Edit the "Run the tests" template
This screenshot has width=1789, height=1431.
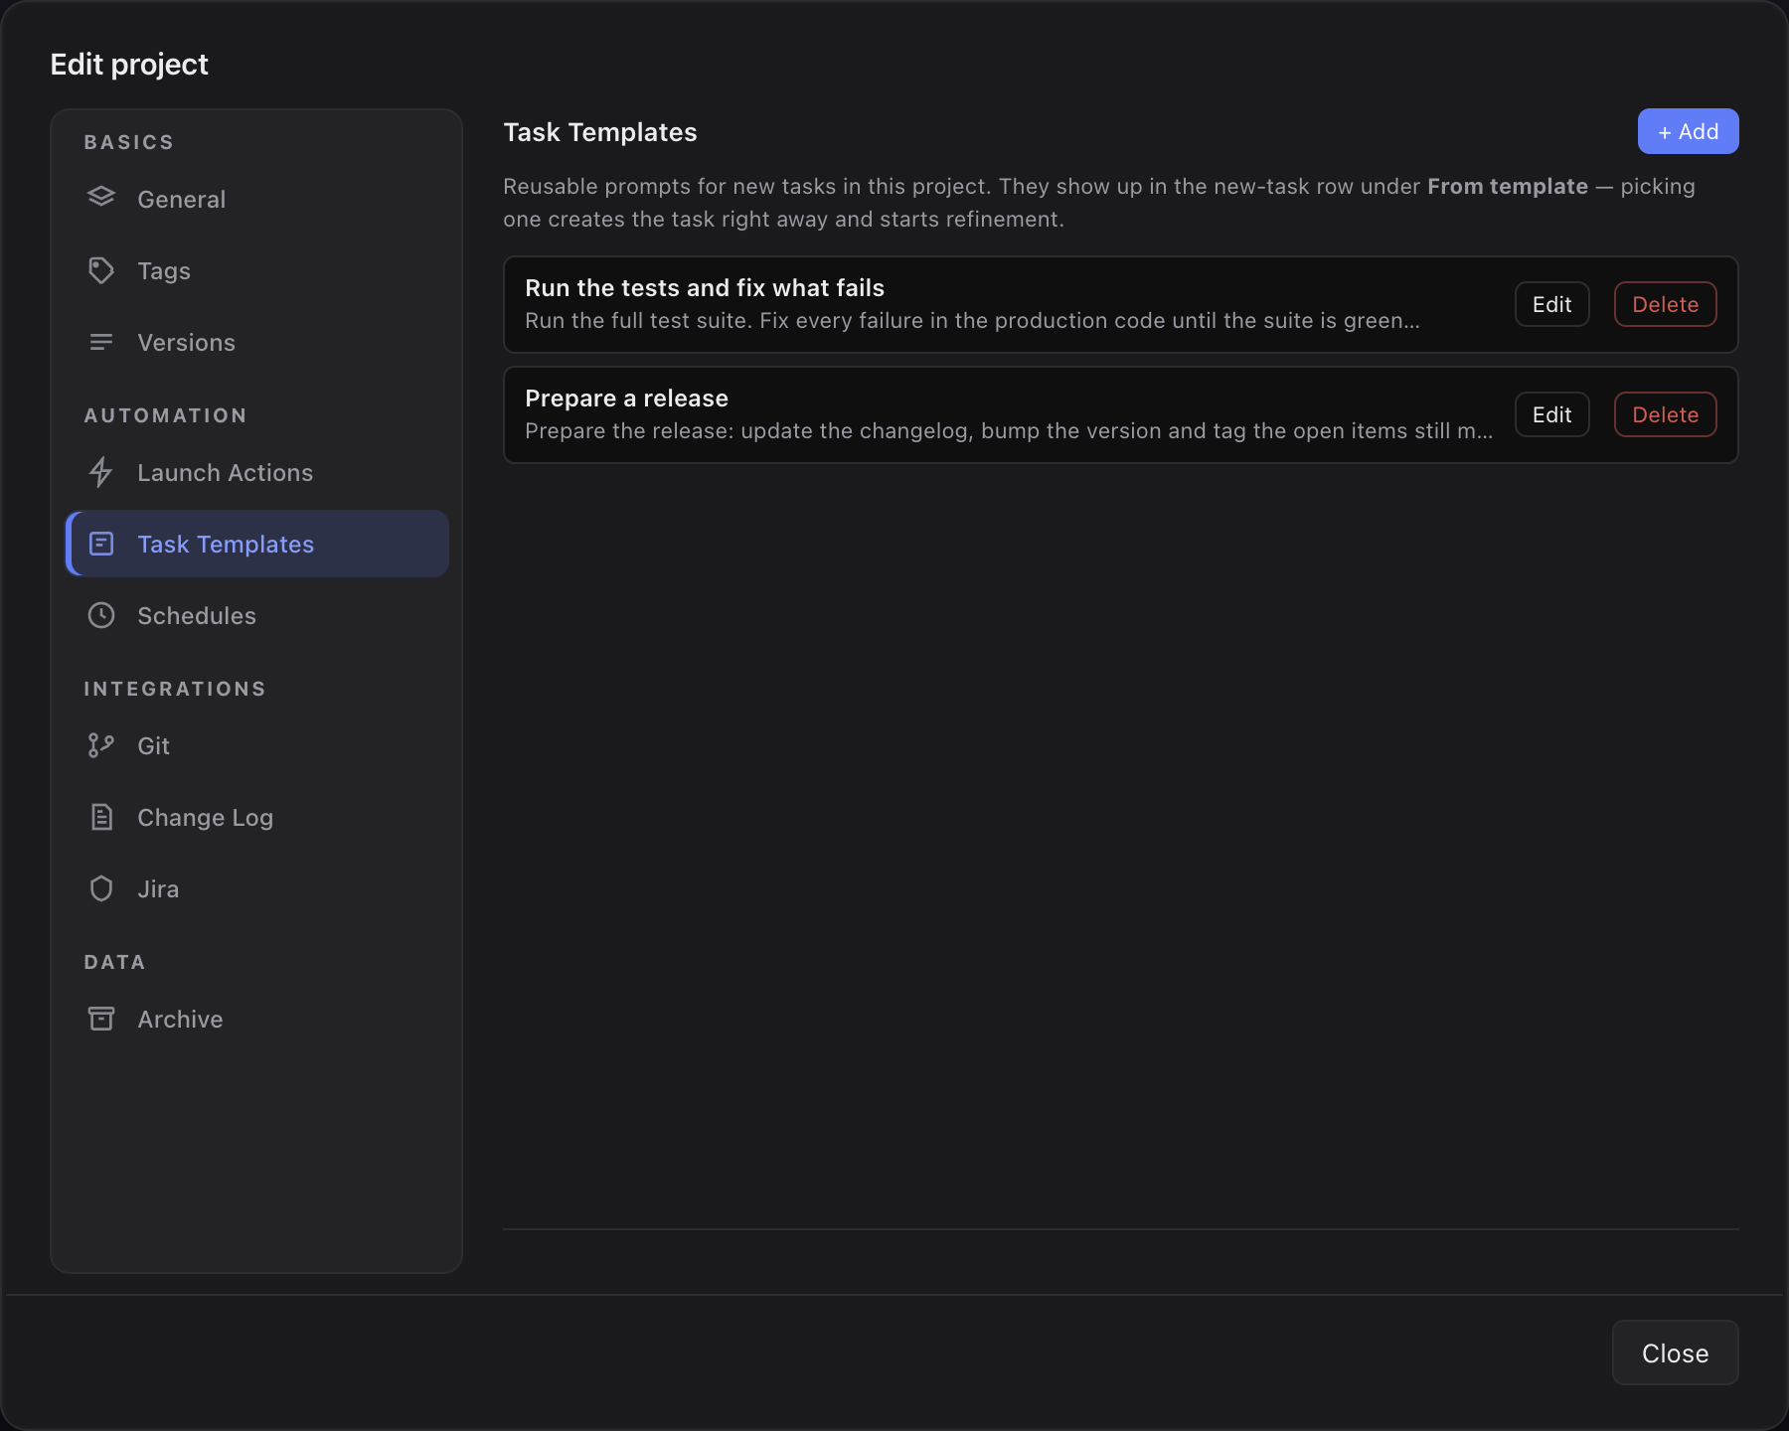pyautogui.click(x=1551, y=304)
